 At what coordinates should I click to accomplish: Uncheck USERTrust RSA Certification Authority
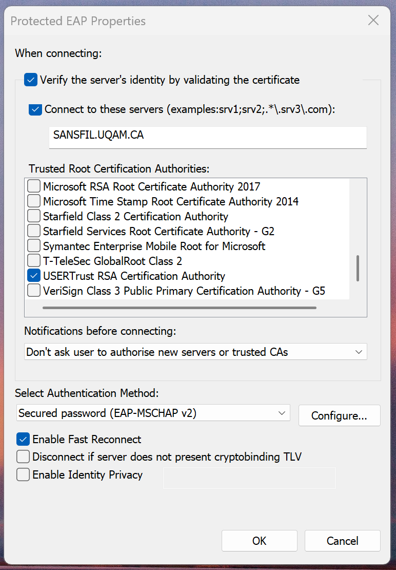34,276
